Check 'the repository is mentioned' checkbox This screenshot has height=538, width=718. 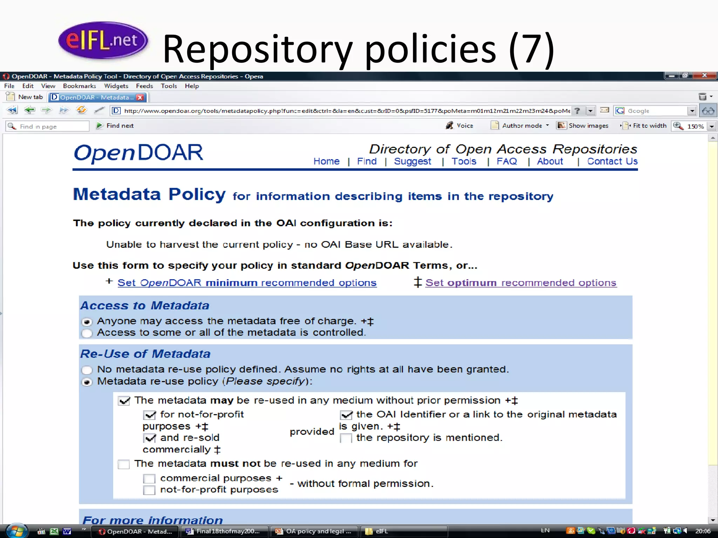tap(346, 438)
